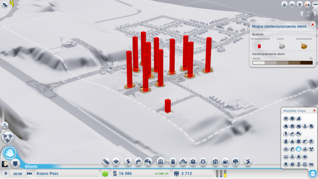Click the ground pollution gradient legend

coord(282,63)
